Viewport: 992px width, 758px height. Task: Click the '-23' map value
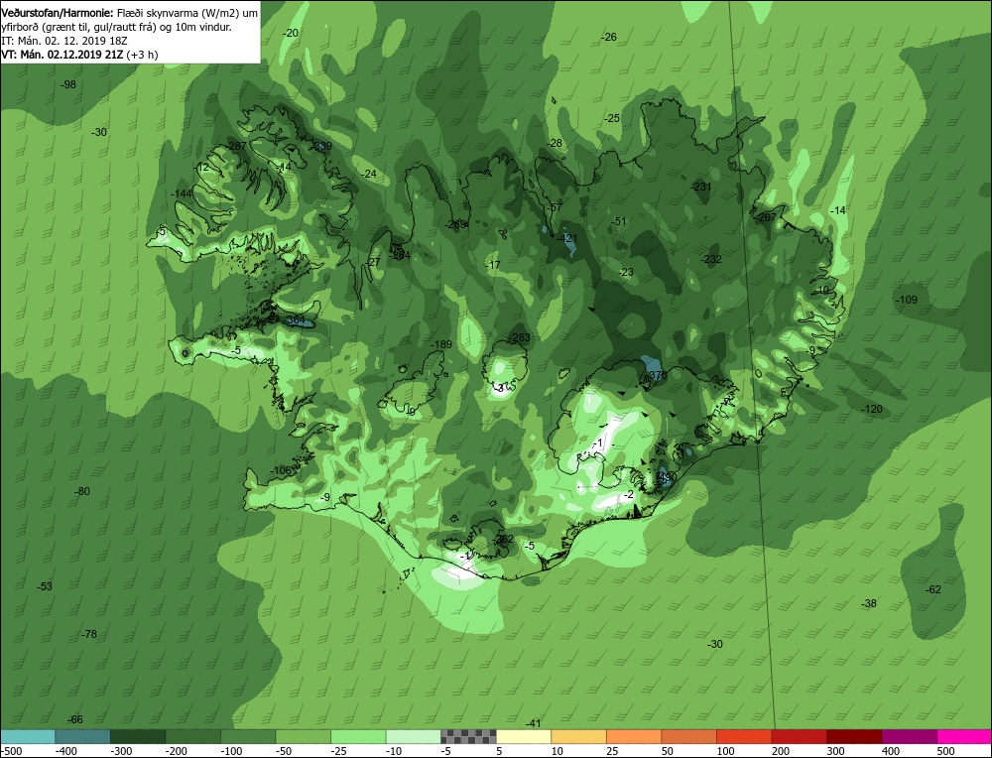click(625, 272)
